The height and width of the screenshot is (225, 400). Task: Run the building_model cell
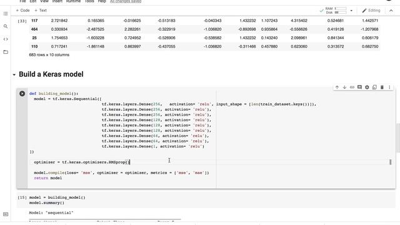pos(22,94)
